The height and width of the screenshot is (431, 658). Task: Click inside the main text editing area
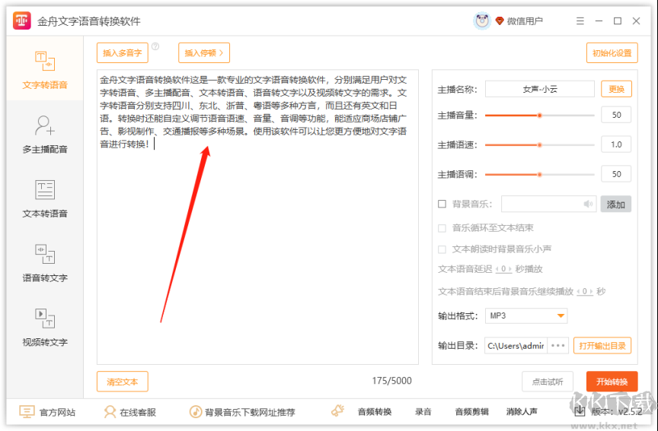pos(257,217)
